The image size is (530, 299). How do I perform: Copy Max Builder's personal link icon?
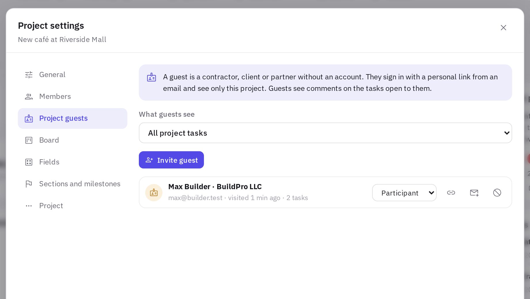[451, 193]
